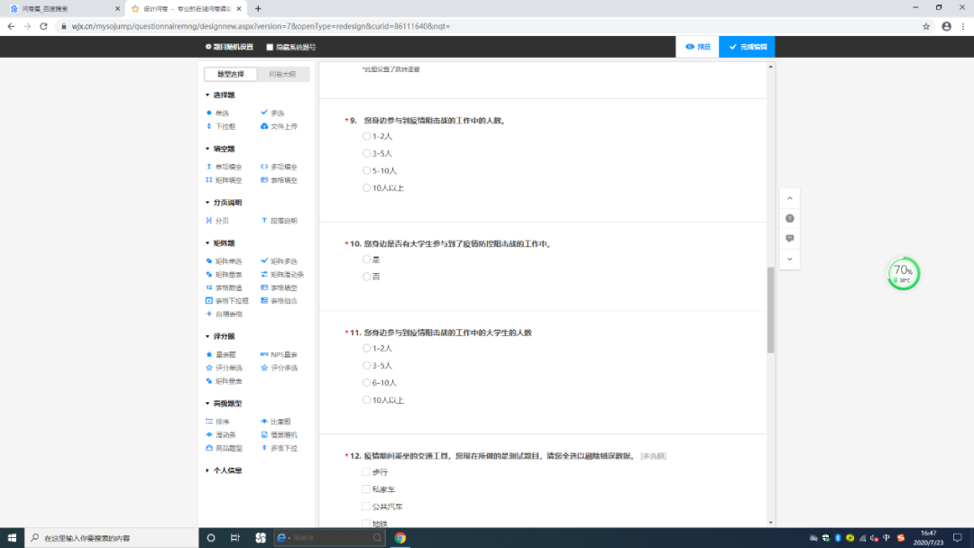Add a 分页 page break element
Screen dimensions: 974x548
(x=222, y=221)
